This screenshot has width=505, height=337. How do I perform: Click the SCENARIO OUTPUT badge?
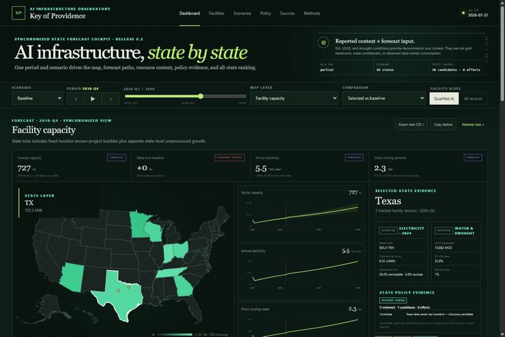coord(230,158)
